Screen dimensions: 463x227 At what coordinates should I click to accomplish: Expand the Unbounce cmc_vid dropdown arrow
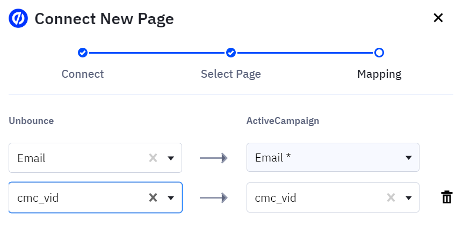pyautogui.click(x=171, y=197)
